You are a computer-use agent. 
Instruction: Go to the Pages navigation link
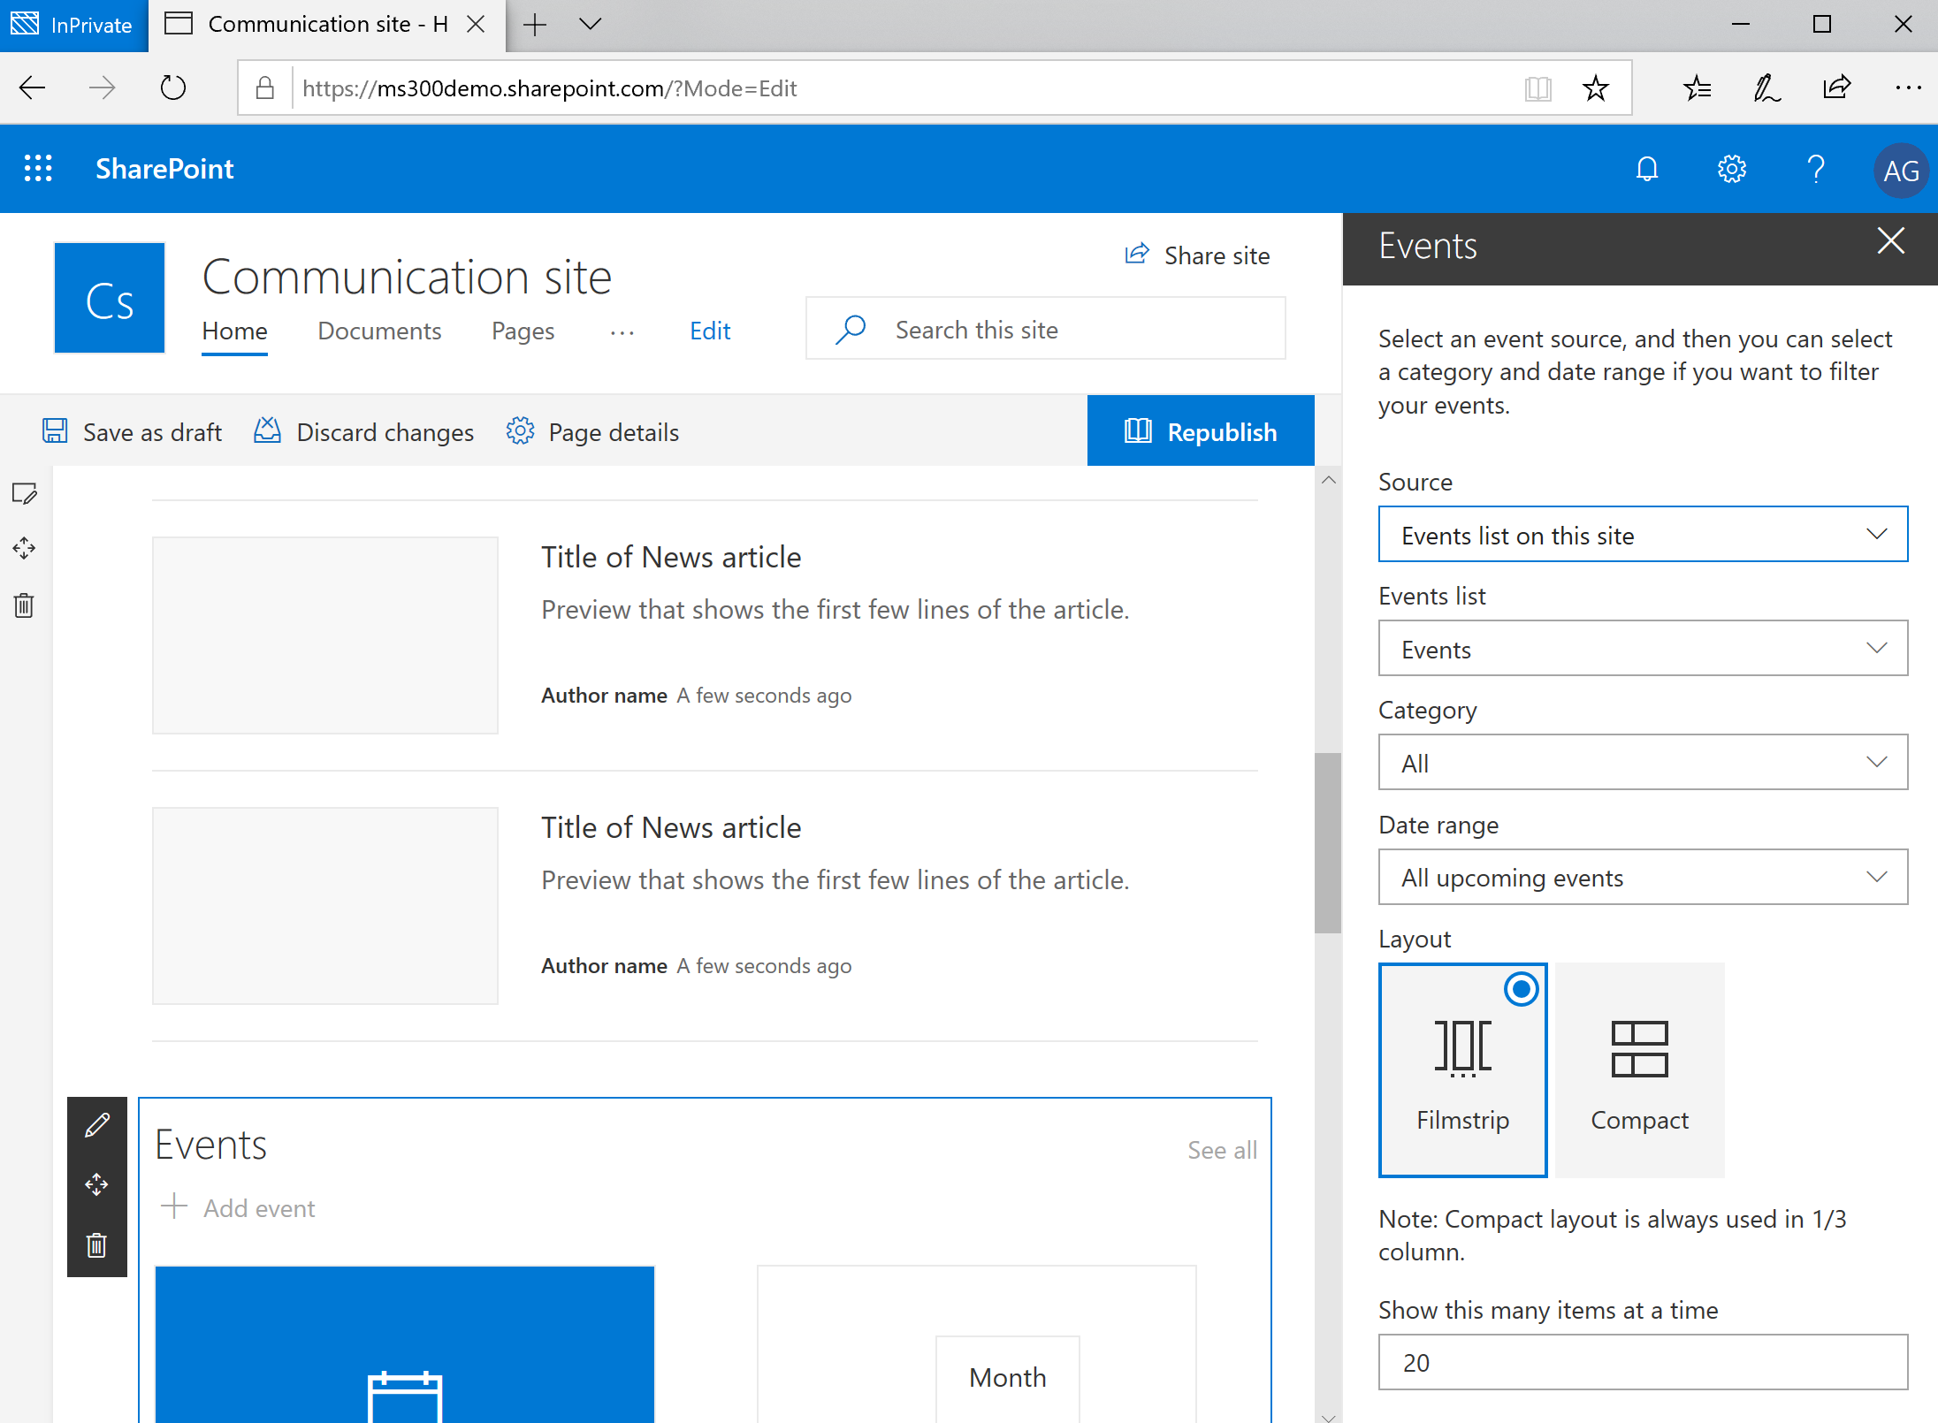[523, 331]
